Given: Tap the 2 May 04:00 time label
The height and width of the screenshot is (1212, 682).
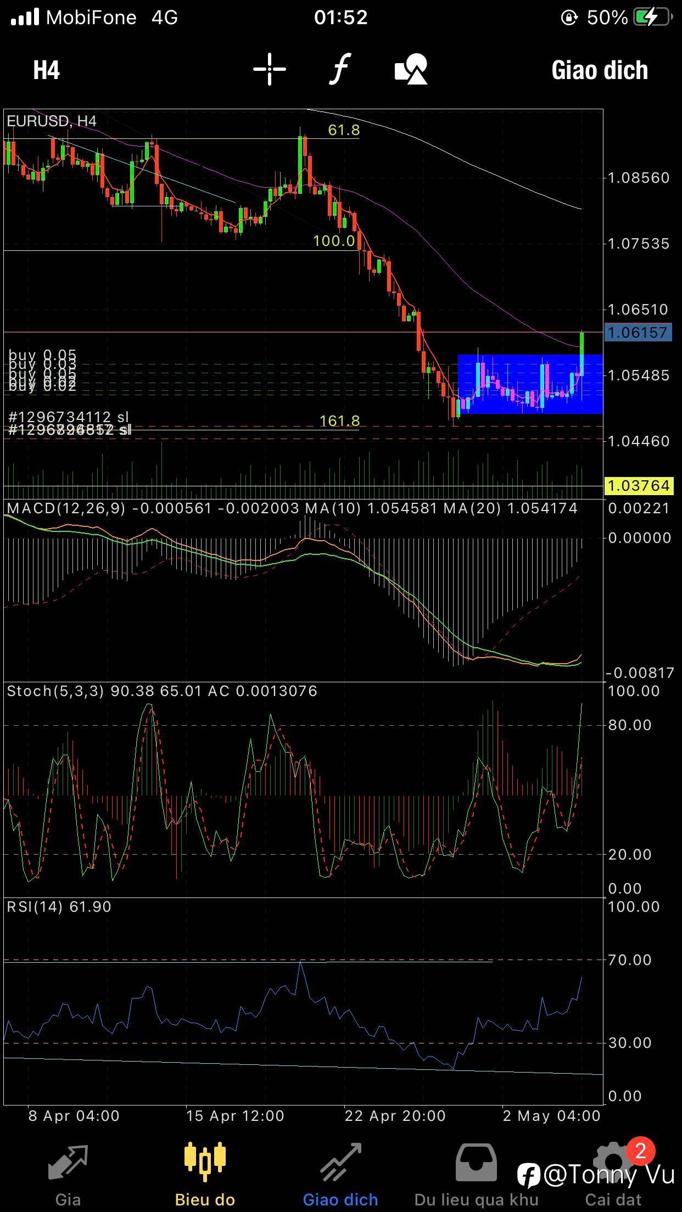Looking at the screenshot, I should click(551, 1116).
